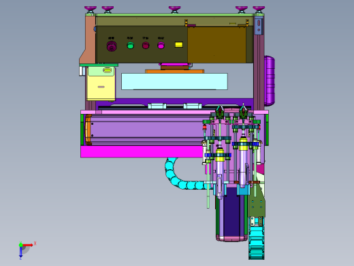This screenshot has width=354, height=266.
Task: Click the purple emergency stop mushroom button
Action: tap(112, 46)
